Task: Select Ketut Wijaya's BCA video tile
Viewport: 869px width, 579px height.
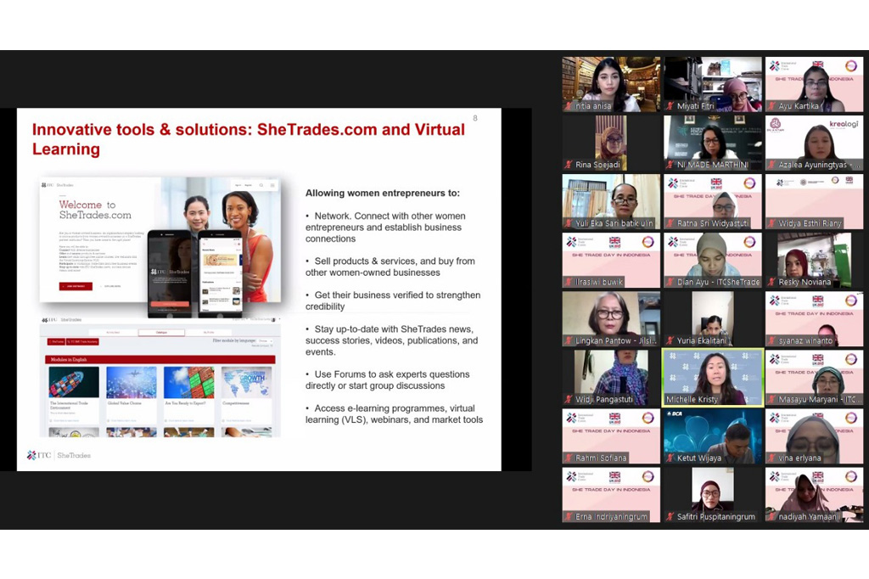Action: pos(713,436)
